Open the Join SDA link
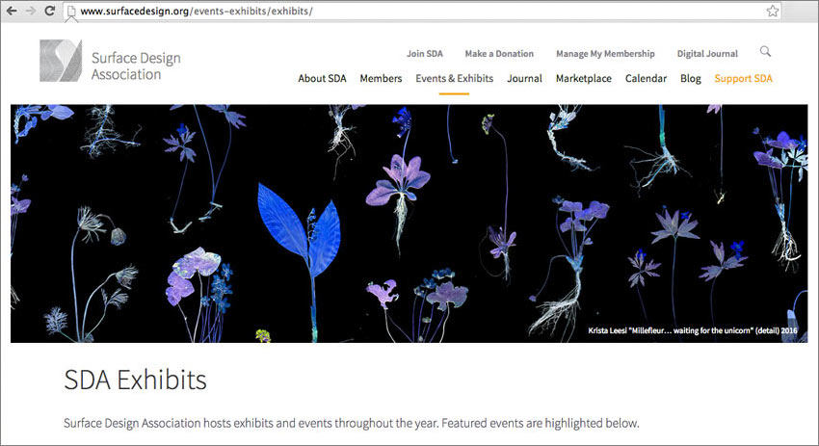Viewport: 819px width, 446px height. [x=425, y=53]
